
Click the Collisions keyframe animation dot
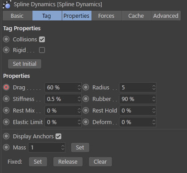[x=6, y=39]
